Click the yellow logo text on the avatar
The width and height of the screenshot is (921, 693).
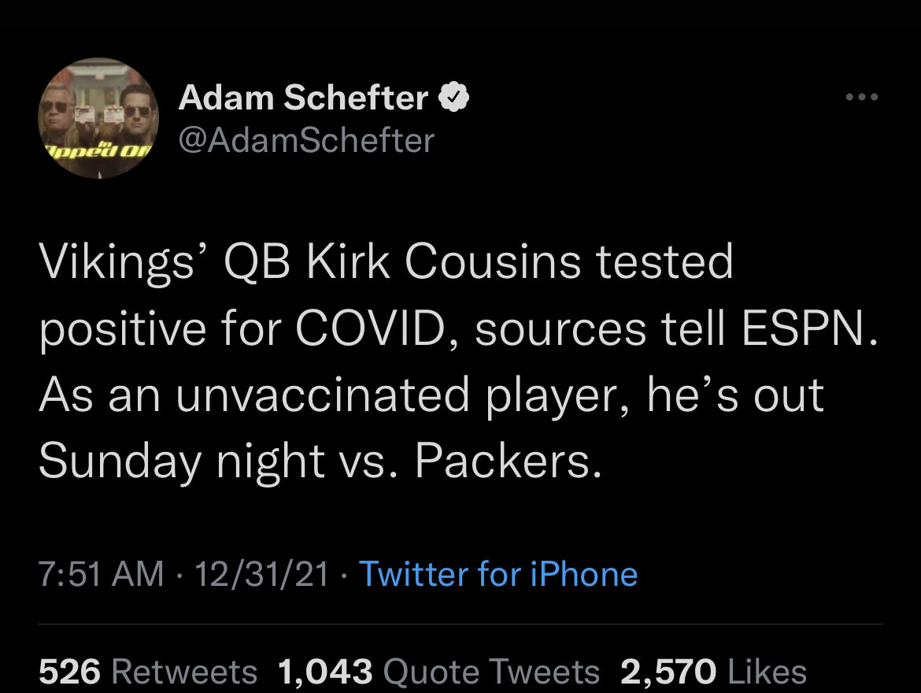tap(97, 149)
